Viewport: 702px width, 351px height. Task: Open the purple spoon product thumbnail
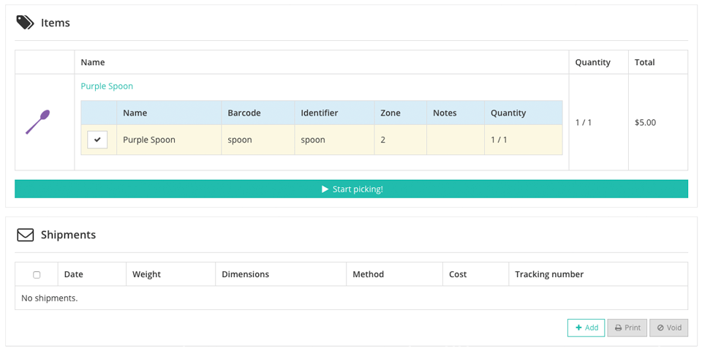point(37,122)
